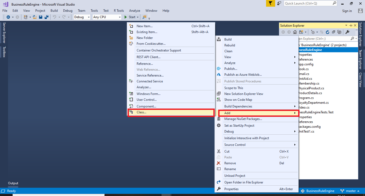This screenshot has height=196, width=365.
Task: Open the Debug configuration dropdown
Action: click(89, 17)
